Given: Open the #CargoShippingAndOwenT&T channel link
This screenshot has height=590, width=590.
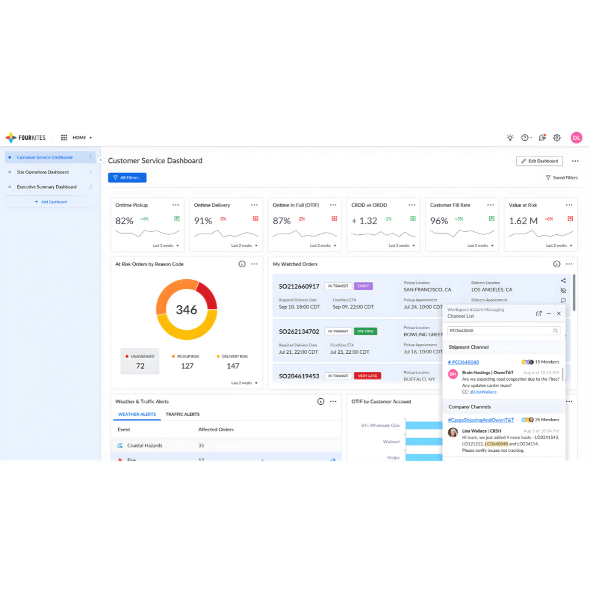Looking at the screenshot, I should [481, 419].
